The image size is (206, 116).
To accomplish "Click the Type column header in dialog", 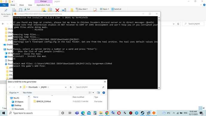I will tap(96, 97).
